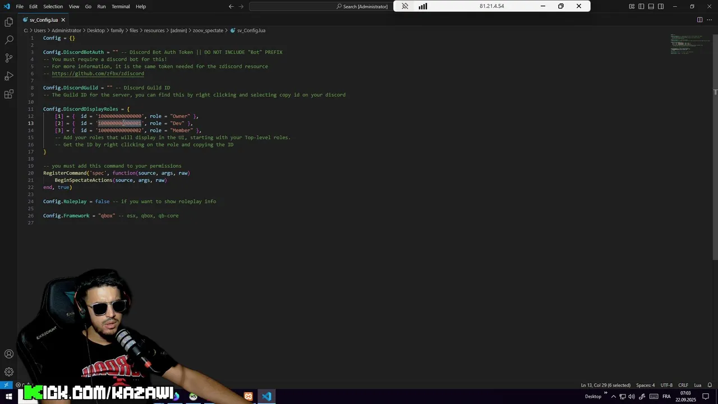
Task: Open the Extensions view
Action: click(9, 94)
